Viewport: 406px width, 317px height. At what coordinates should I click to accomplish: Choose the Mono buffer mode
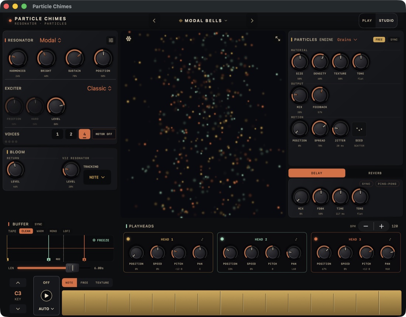coord(53,231)
